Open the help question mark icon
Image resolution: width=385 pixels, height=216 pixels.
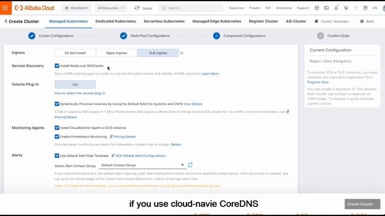click(x=365, y=8)
